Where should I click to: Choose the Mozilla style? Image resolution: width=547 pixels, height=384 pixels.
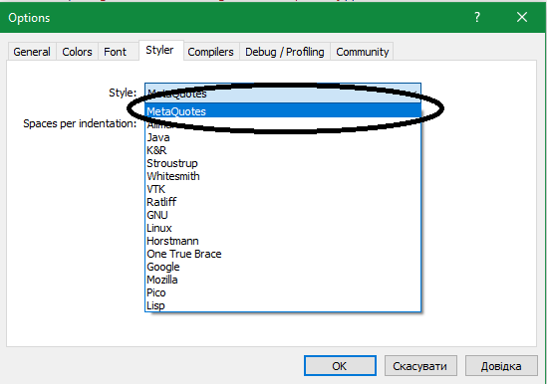click(283, 280)
